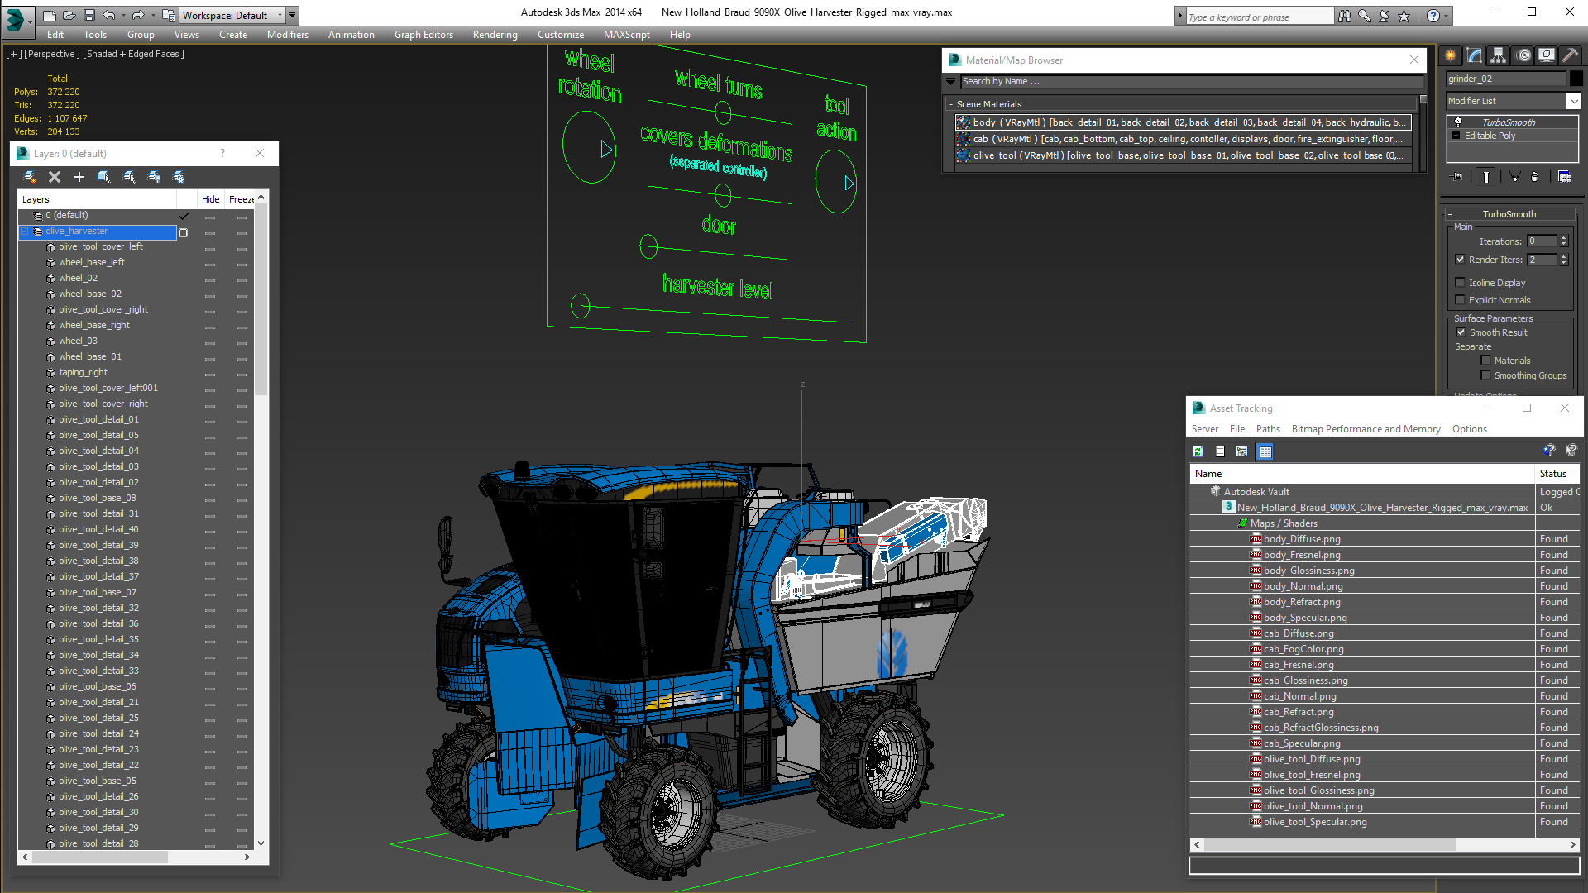Viewport: 1588px width, 893px height.
Task: Click Select Highlighted Objects icon in Layer dialog
Action: (104, 177)
